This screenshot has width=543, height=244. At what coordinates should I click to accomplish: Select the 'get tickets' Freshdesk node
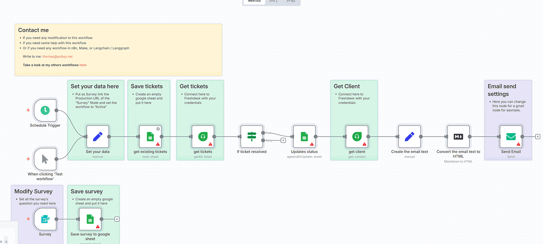point(203,137)
